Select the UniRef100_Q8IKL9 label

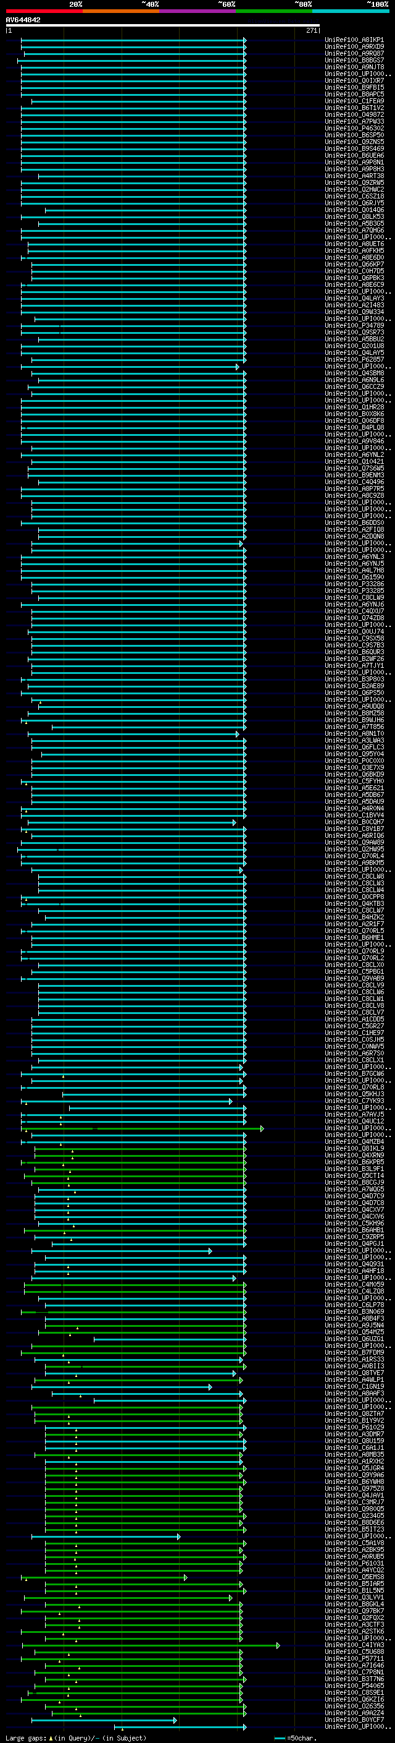click(354, 1148)
